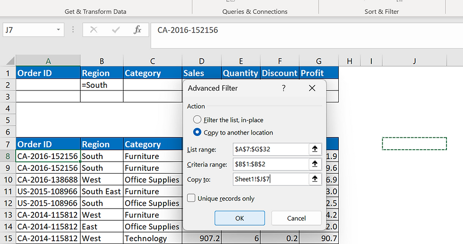Click OK in Advanced Filter dialog
The image size is (463, 244).
[x=240, y=218]
